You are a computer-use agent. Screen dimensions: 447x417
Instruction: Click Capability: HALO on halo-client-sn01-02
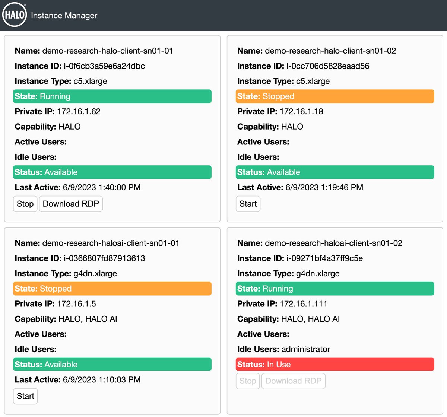coord(270,127)
